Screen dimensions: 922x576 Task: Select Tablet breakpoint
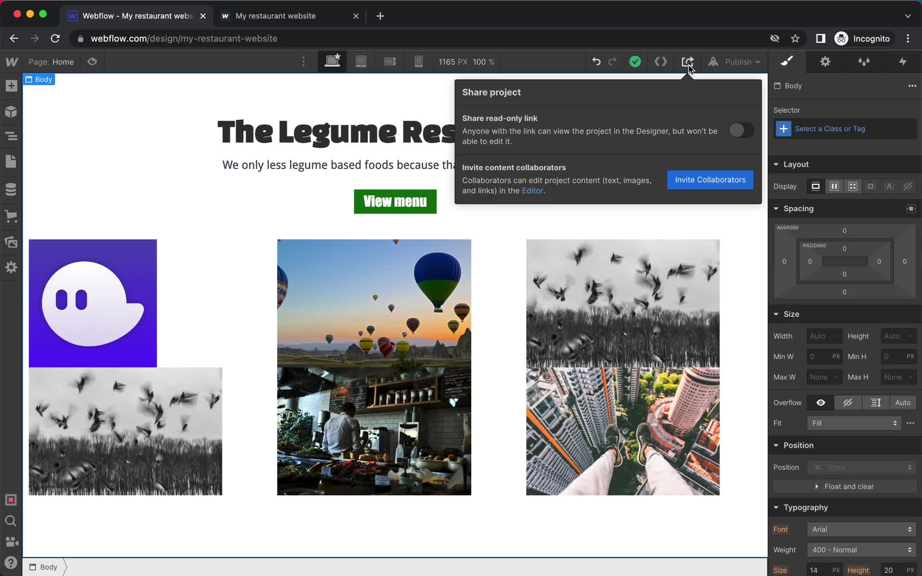361,61
